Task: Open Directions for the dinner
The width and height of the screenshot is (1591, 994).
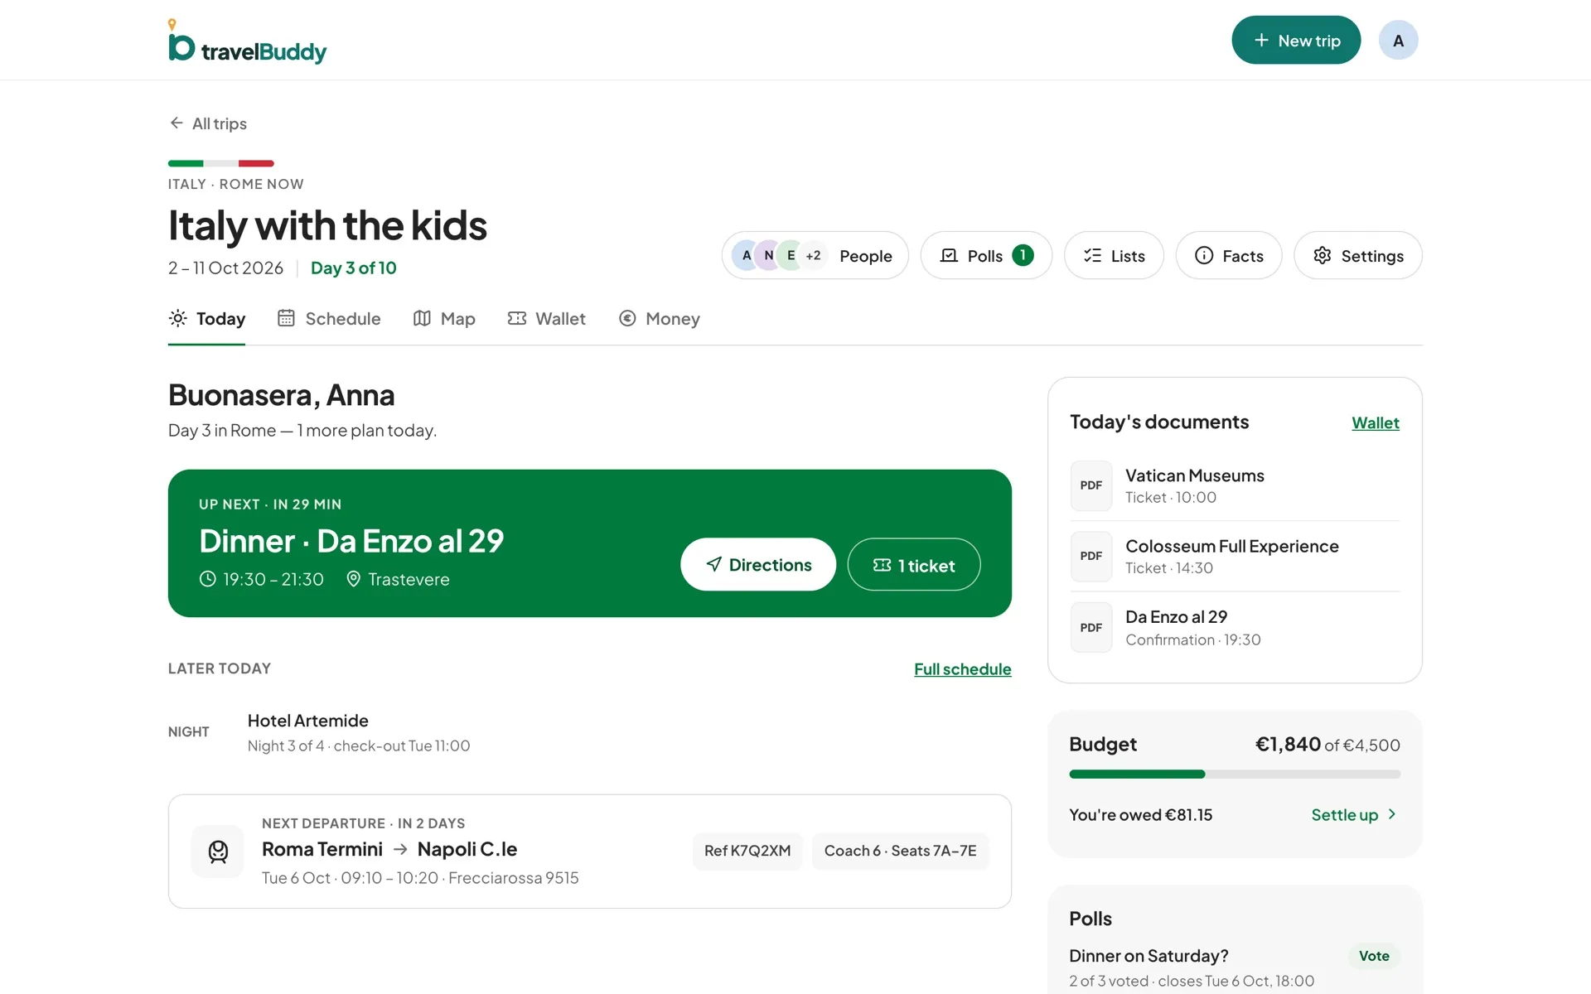Action: [758, 564]
